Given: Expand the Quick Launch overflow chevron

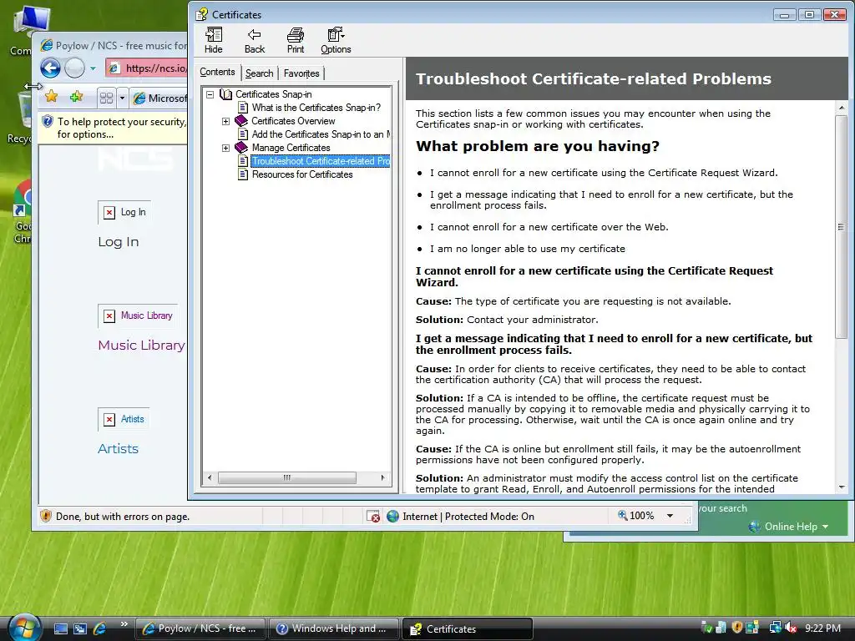Looking at the screenshot, I should pos(124,624).
